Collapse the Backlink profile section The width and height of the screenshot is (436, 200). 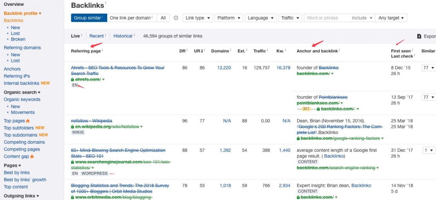[x=23, y=13]
